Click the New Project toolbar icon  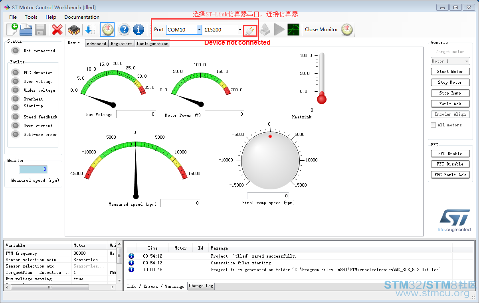[x=12, y=30]
